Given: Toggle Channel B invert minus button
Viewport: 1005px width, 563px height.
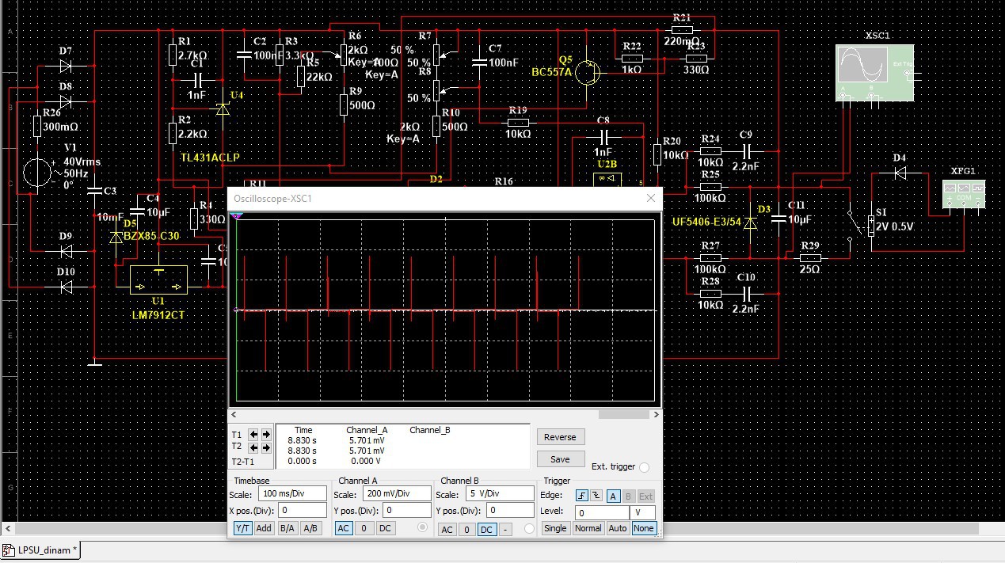Looking at the screenshot, I should (x=505, y=530).
